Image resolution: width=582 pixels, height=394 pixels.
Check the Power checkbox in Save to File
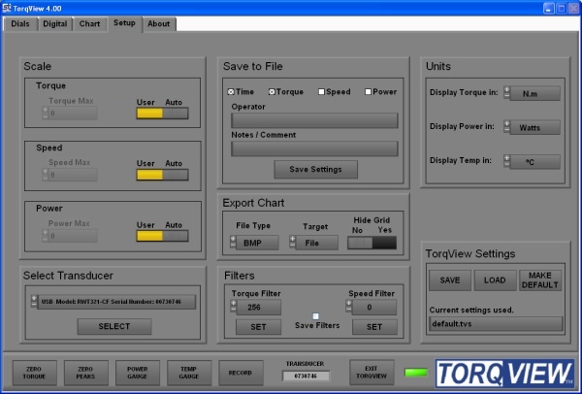[x=368, y=92]
